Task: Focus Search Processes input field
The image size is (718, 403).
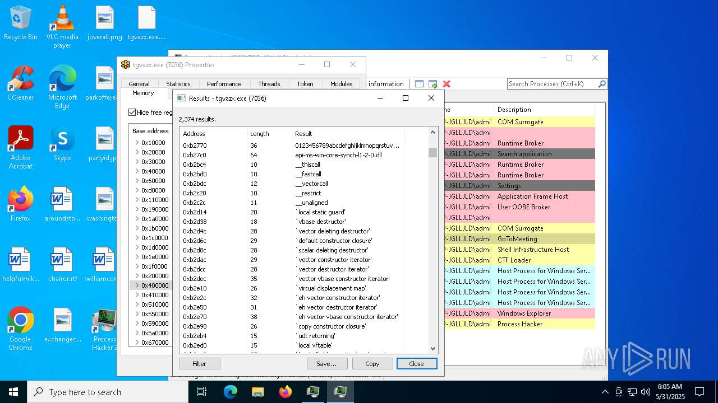Action: point(552,84)
